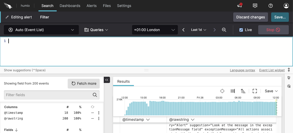The image size is (293, 133).
Task: Toggle fullscreen for the results view
Action: pyautogui.click(x=255, y=91)
